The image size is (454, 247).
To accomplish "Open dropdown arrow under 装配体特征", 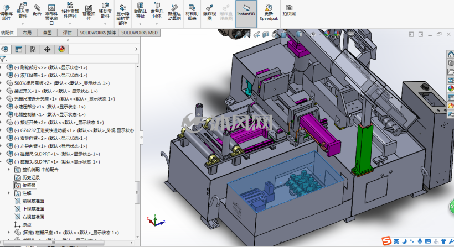I will (x=141, y=24).
